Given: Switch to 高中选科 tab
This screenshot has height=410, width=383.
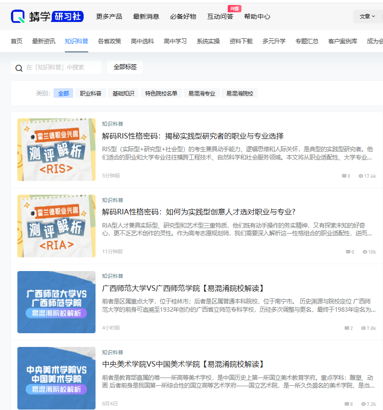Looking at the screenshot, I should click(143, 41).
